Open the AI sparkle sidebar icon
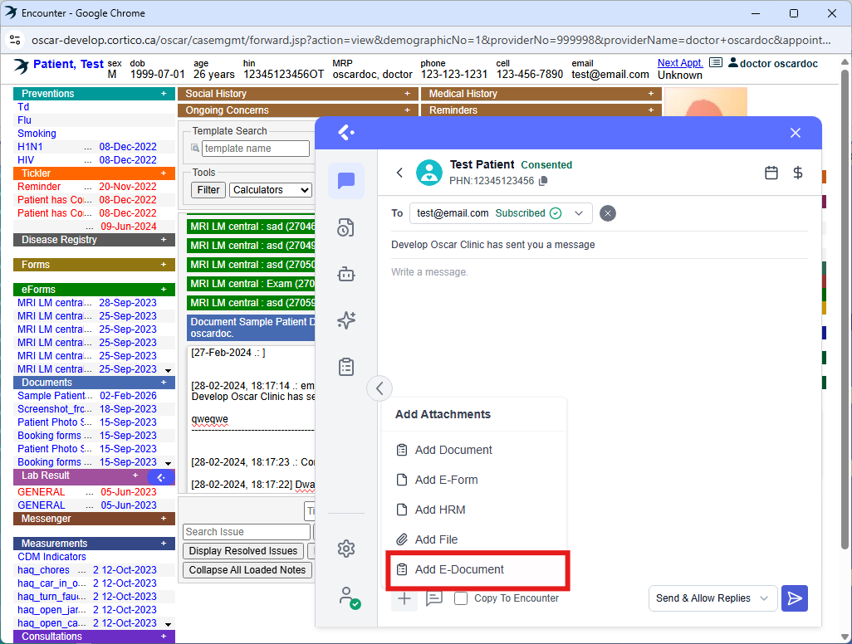 pyautogui.click(x=346, y=320)
